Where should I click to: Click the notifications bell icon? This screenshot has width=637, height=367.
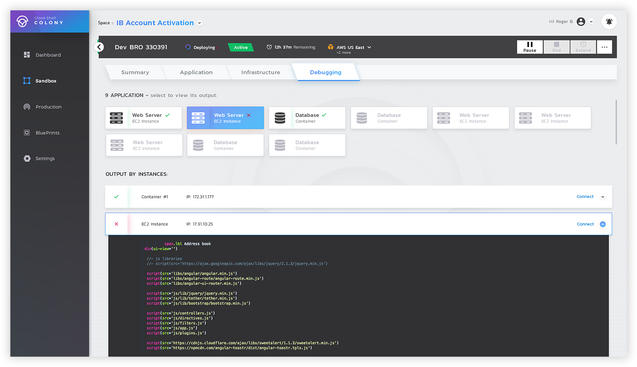(609, 21)
